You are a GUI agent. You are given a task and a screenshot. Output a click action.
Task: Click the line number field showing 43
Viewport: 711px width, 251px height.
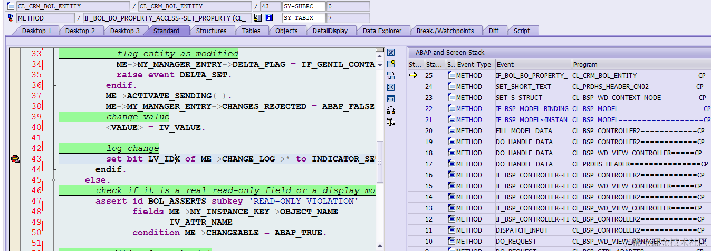tap(270, 6)
